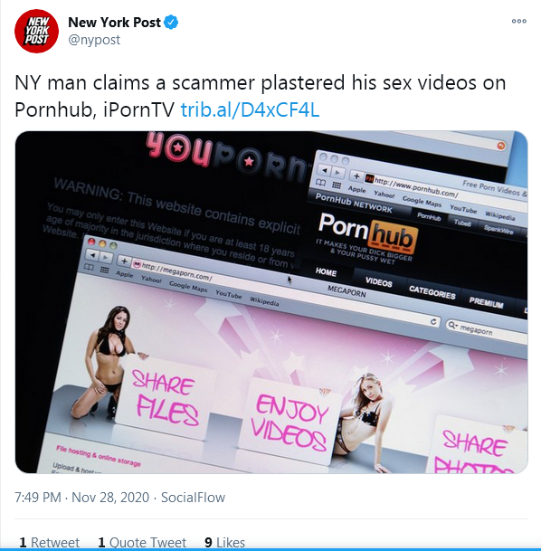Click the reload icon in pictured browser
Image resolution: width=541 pixels, height=551 pixels.
[433, 321]
